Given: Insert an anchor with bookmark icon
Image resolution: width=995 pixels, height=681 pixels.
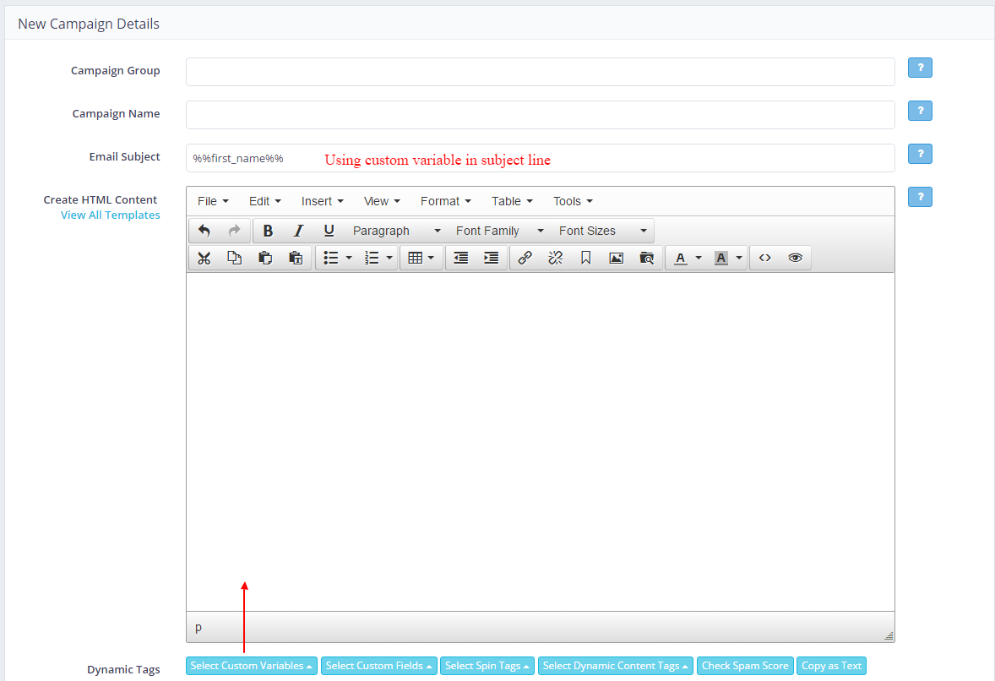Looking at the screenshot, I should pyautogui.click(x=585, y=258).
